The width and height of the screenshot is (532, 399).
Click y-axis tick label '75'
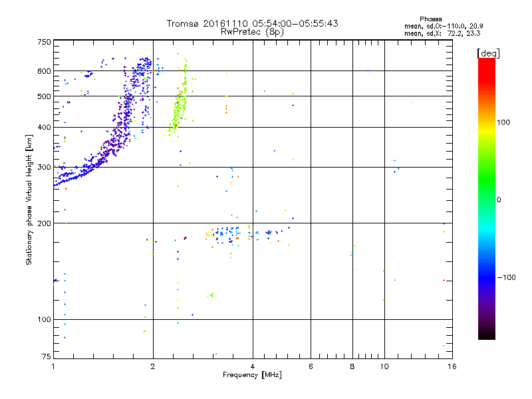click(x=47, y=356)
